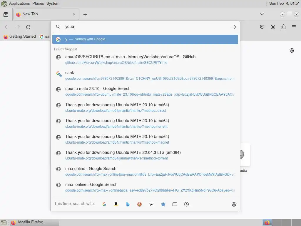Screen dimensions: 301x226
Task: Personalize New Tab gear icon
Action: click(x=292, y=50)
